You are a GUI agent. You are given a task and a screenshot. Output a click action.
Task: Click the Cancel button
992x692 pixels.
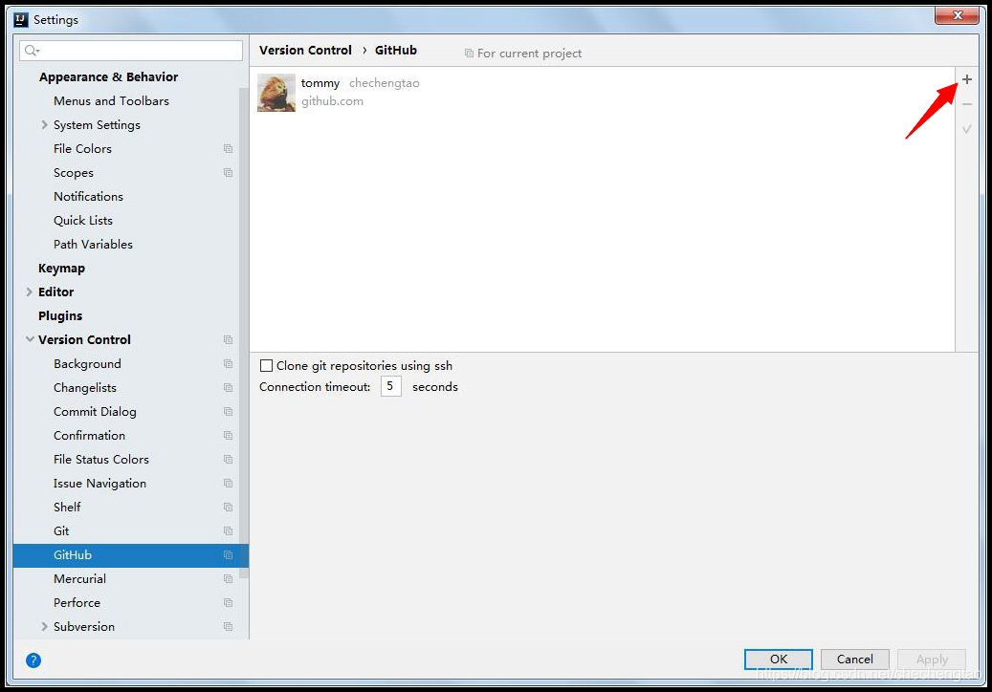[854, 659]
